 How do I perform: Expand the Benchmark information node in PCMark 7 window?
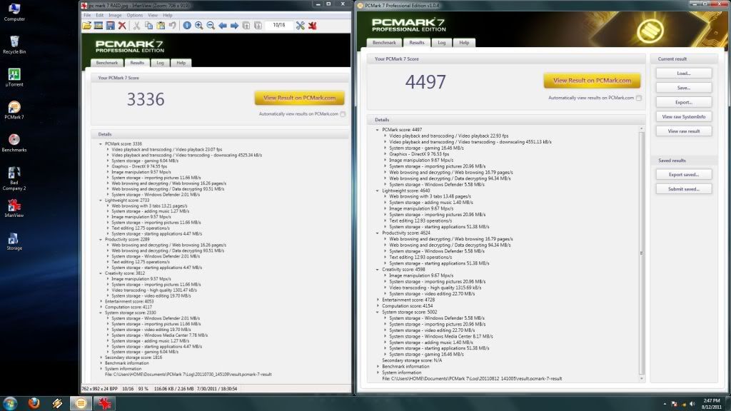pos(378,367)
